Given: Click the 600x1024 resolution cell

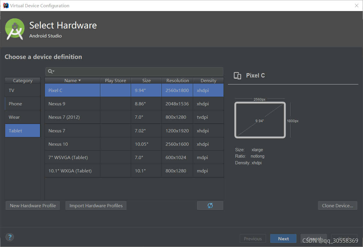Looking at the screenshot, I should (x=177, y=157).
